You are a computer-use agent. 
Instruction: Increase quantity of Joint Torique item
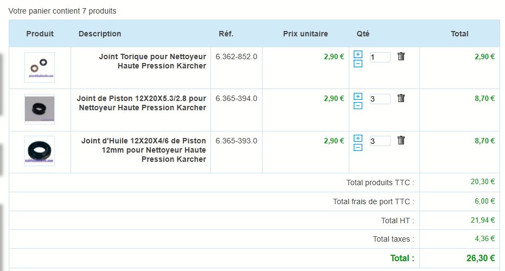[358, 54]
